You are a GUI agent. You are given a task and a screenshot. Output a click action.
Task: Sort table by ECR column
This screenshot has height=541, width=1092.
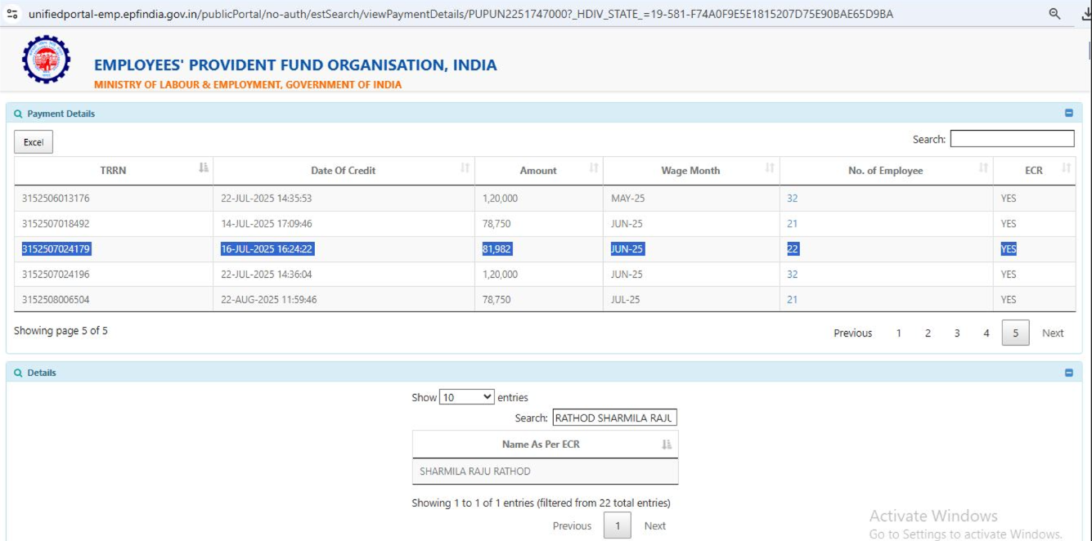click(1034, 170)
